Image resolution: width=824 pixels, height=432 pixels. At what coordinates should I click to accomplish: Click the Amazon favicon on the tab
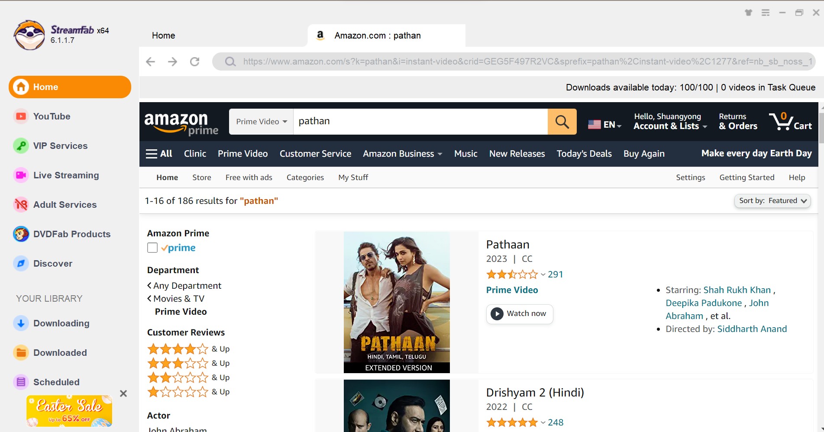pyautogui.click(x=320, y=35)
